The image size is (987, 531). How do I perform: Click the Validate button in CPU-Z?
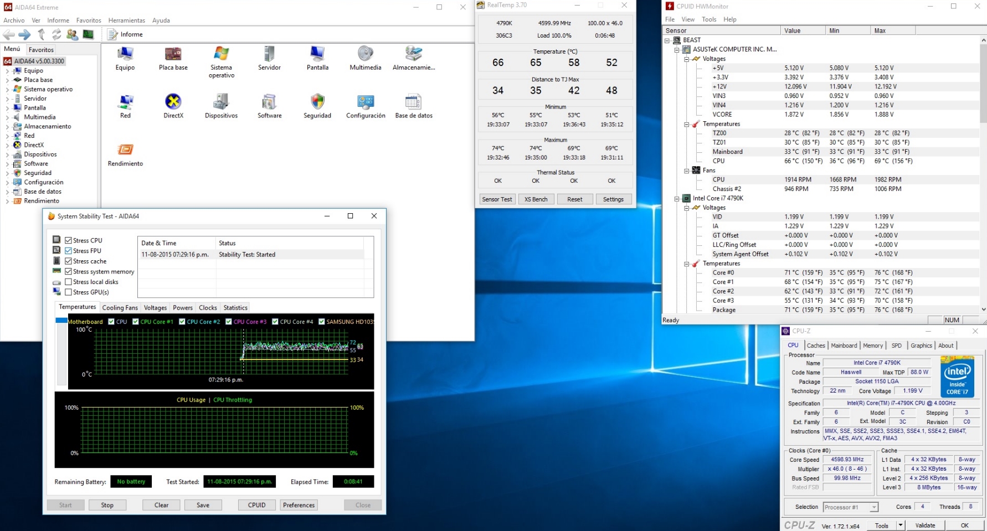click(x=925, y=525)
